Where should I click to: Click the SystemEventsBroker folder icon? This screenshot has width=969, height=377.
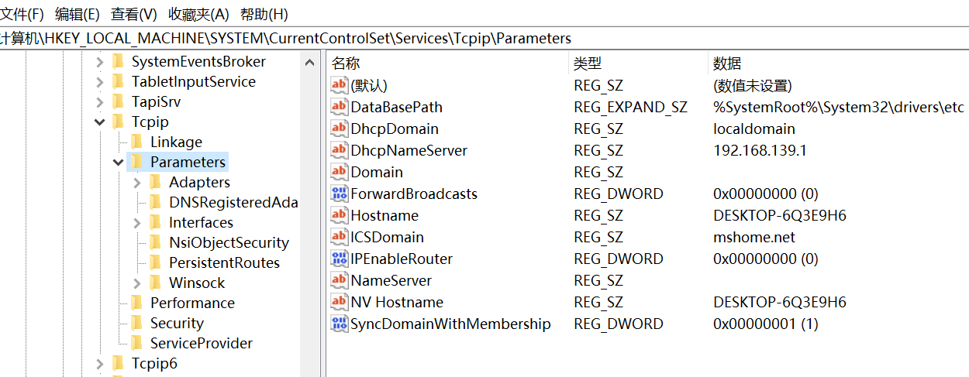tap(118, 61)
